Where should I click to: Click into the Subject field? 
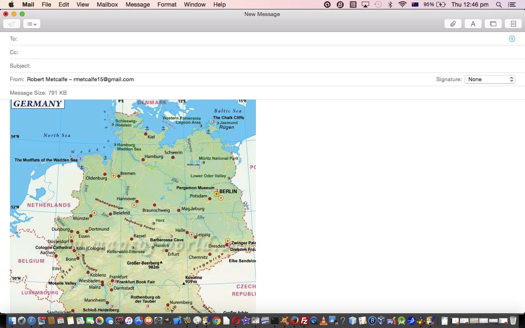click(x=262, y=66)
